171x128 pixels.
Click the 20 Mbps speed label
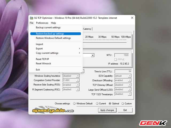89,37
